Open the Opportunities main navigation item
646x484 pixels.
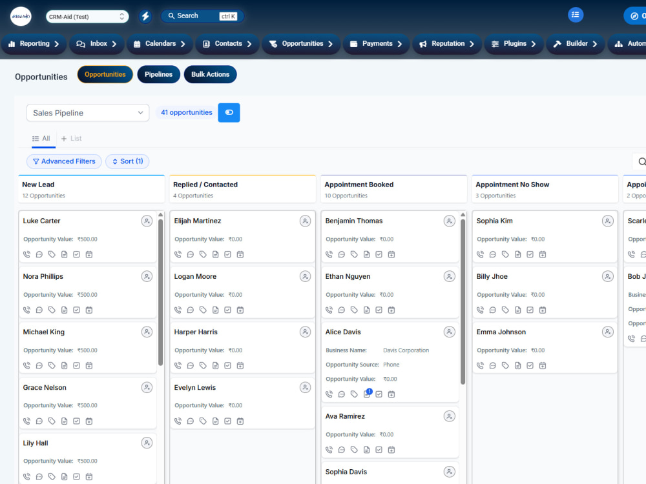point(301,44)
